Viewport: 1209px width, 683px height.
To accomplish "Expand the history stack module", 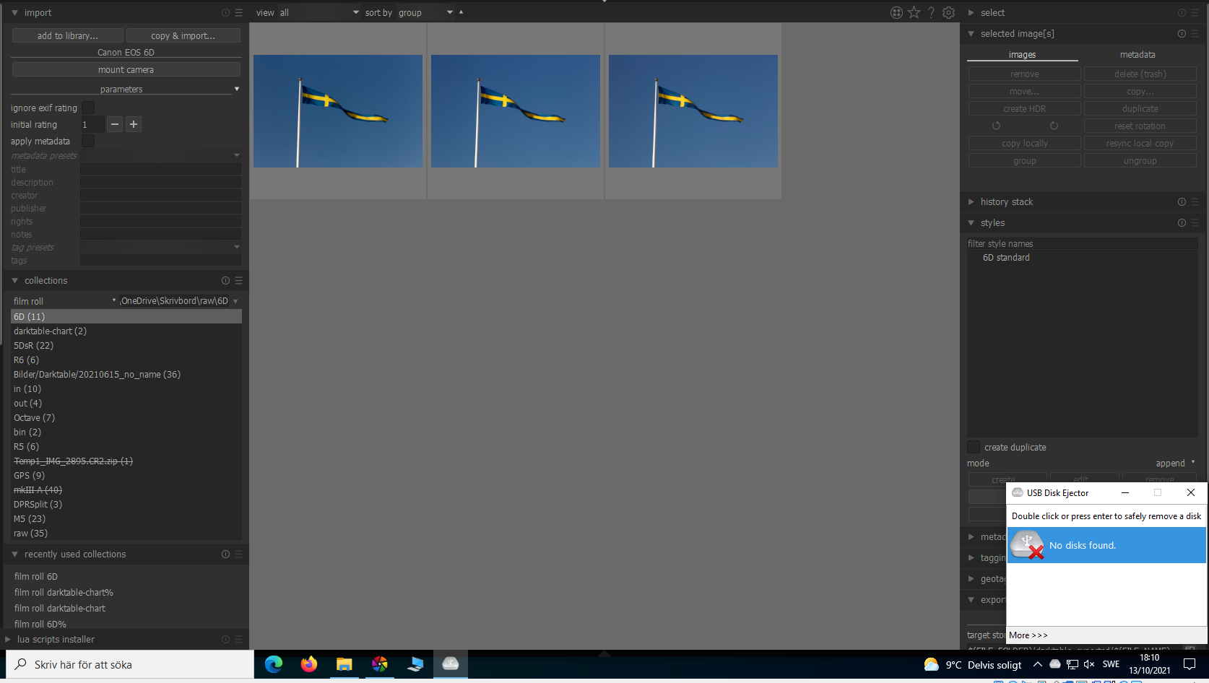I will (x=971, y=202).
